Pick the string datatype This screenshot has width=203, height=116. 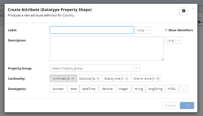coord(139,89)
